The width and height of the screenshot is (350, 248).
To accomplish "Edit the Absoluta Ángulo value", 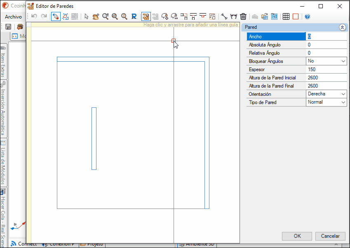I will (326, 45).
